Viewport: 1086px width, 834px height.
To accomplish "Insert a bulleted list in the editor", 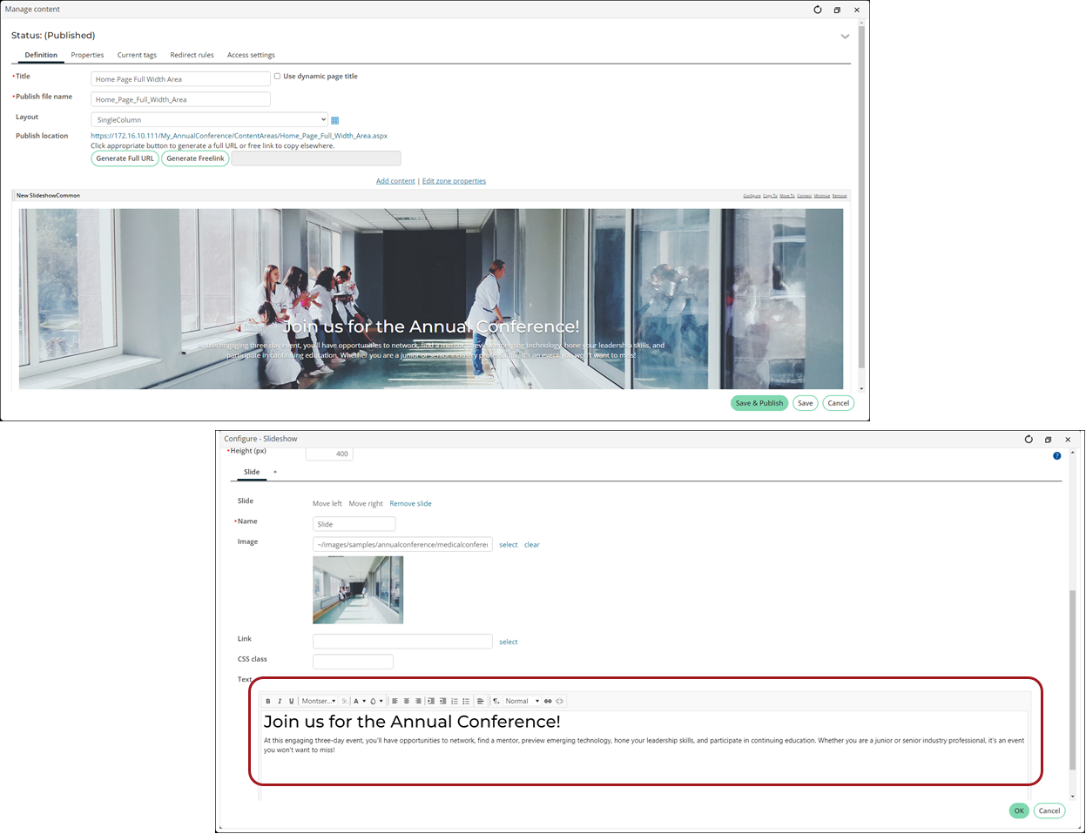I will (x=466, y=701).
